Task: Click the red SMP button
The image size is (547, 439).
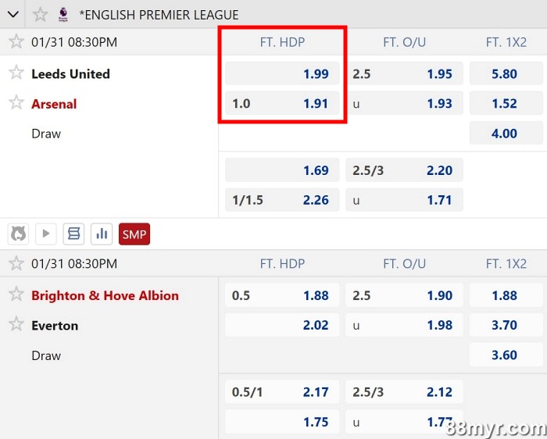Action: coord(134,233)
